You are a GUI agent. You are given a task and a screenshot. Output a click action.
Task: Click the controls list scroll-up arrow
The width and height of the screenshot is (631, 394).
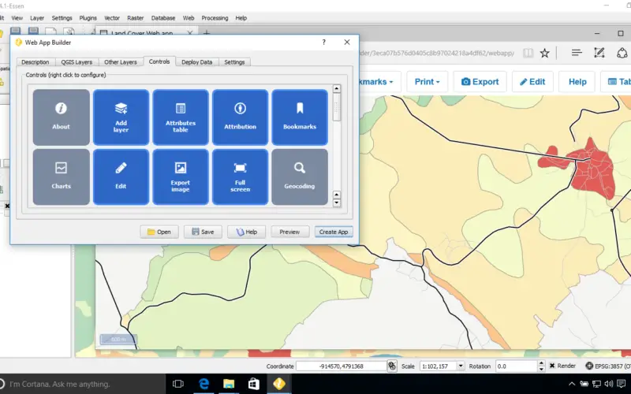337,88
